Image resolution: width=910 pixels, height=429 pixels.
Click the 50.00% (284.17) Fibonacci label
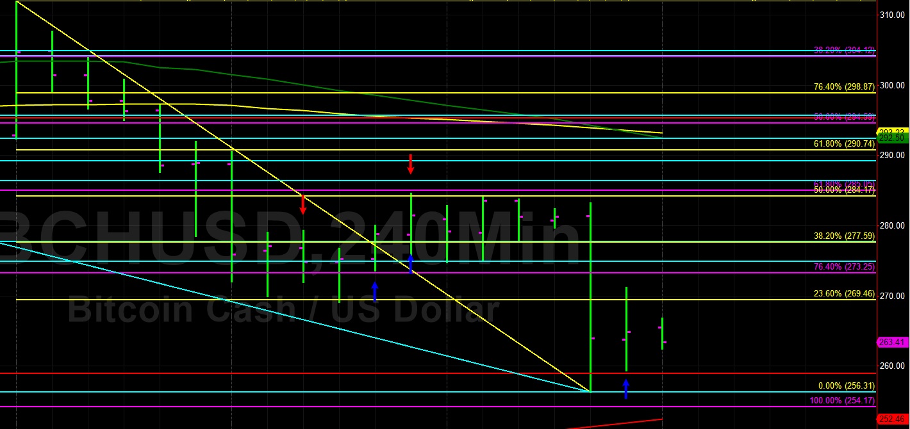pyautogui.click(x=844, y=190)
